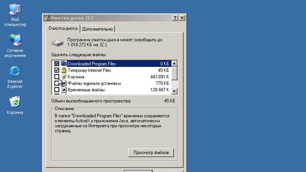Select the Downloaded Program Files row text
The height and width of the screenshot is (172, 306).
(x=92, y=64)
